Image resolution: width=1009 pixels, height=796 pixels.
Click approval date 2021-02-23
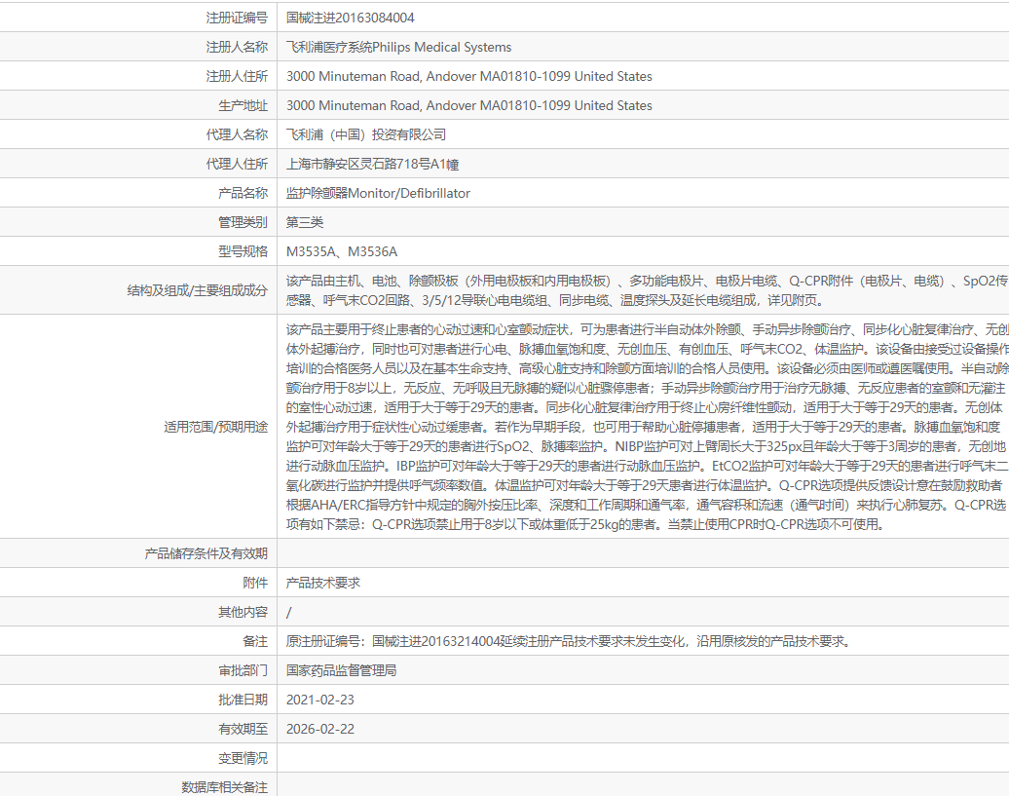click(x=320, y=701)
